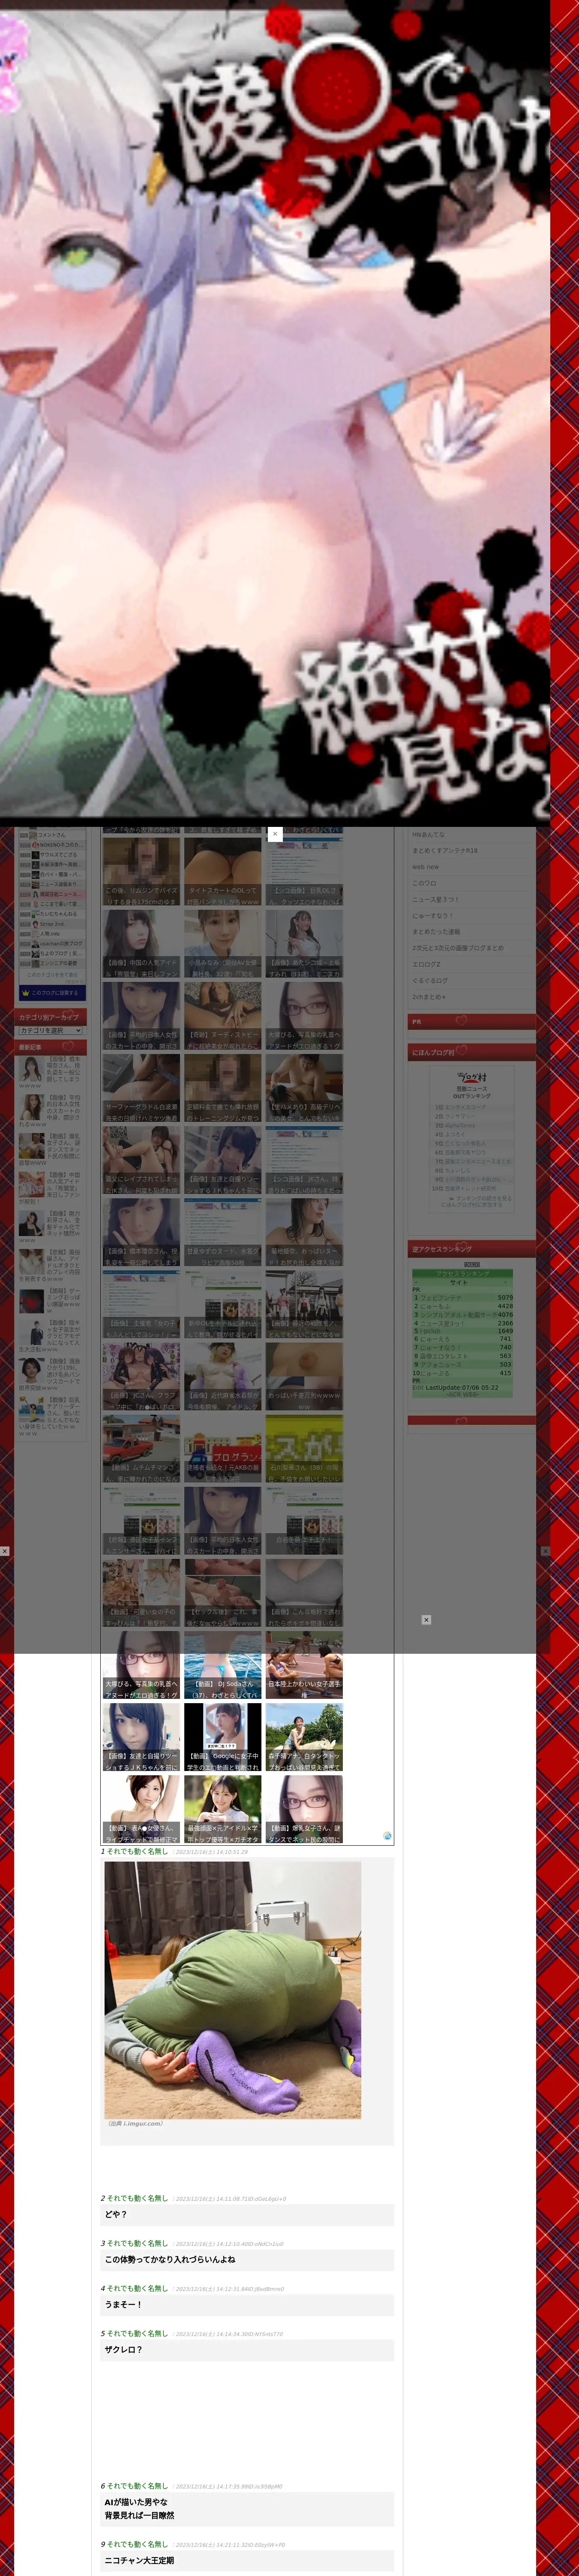Click the にほんブログ村 logo banner
Screen dimensions: 579x2576
pyautogui.click(x=472, y=1078)
